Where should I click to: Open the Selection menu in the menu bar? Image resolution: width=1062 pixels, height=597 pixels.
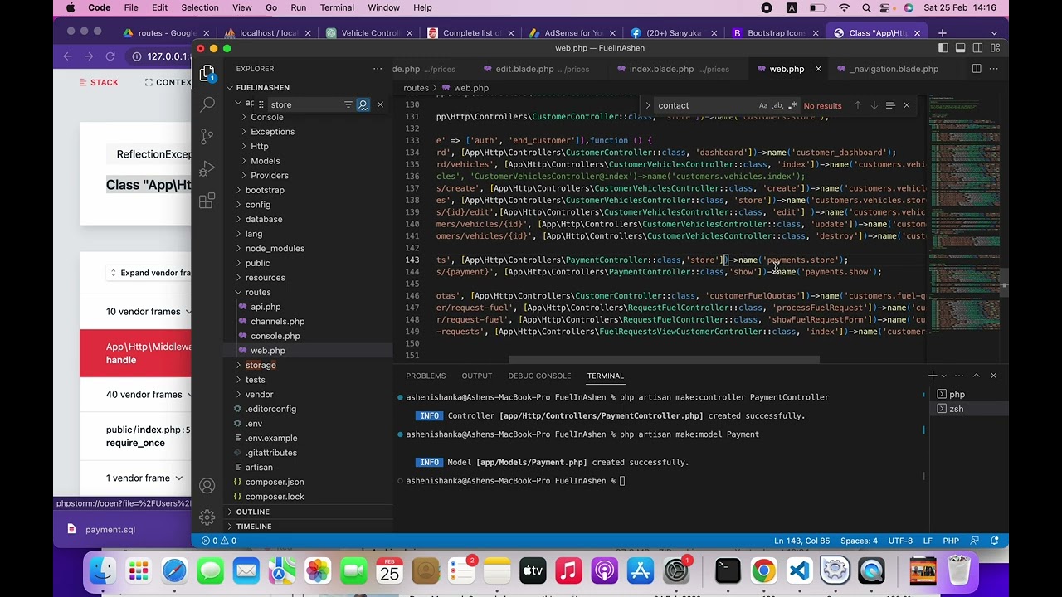[x=199, y=7]
